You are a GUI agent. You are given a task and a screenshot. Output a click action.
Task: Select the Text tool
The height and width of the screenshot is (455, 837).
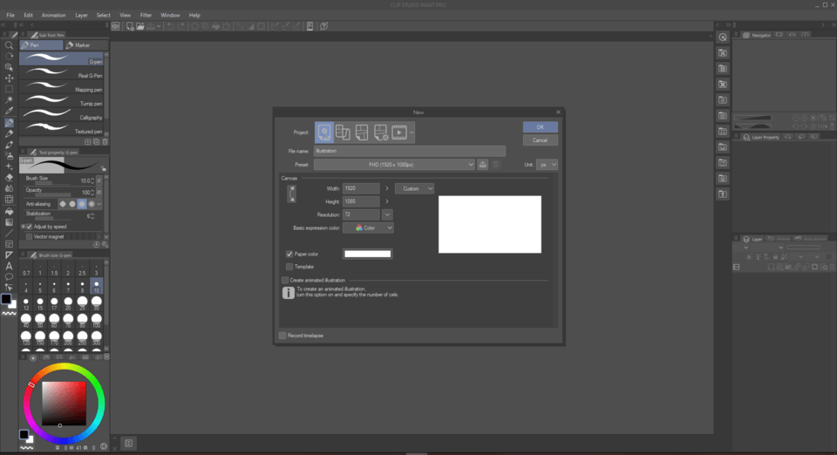pos(9,266)
